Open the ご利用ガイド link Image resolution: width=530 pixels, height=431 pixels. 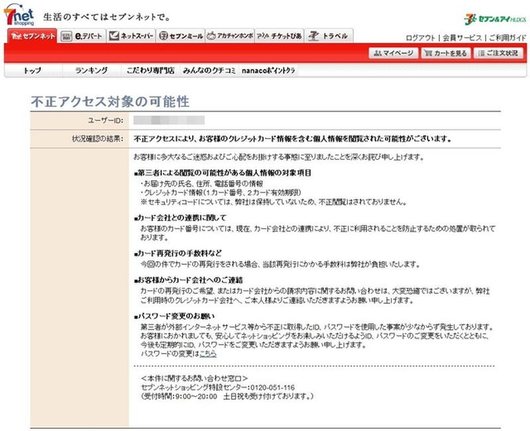click(507, 38)
